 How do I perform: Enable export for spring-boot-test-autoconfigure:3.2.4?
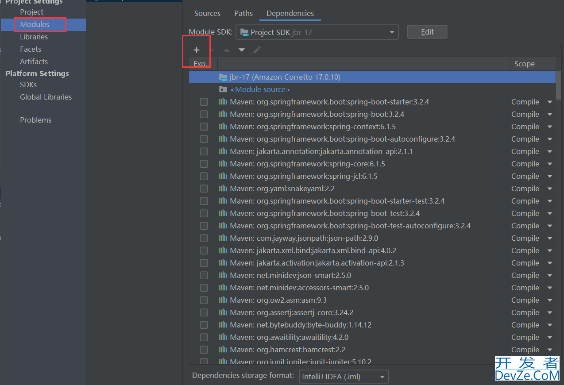[204, 226]
